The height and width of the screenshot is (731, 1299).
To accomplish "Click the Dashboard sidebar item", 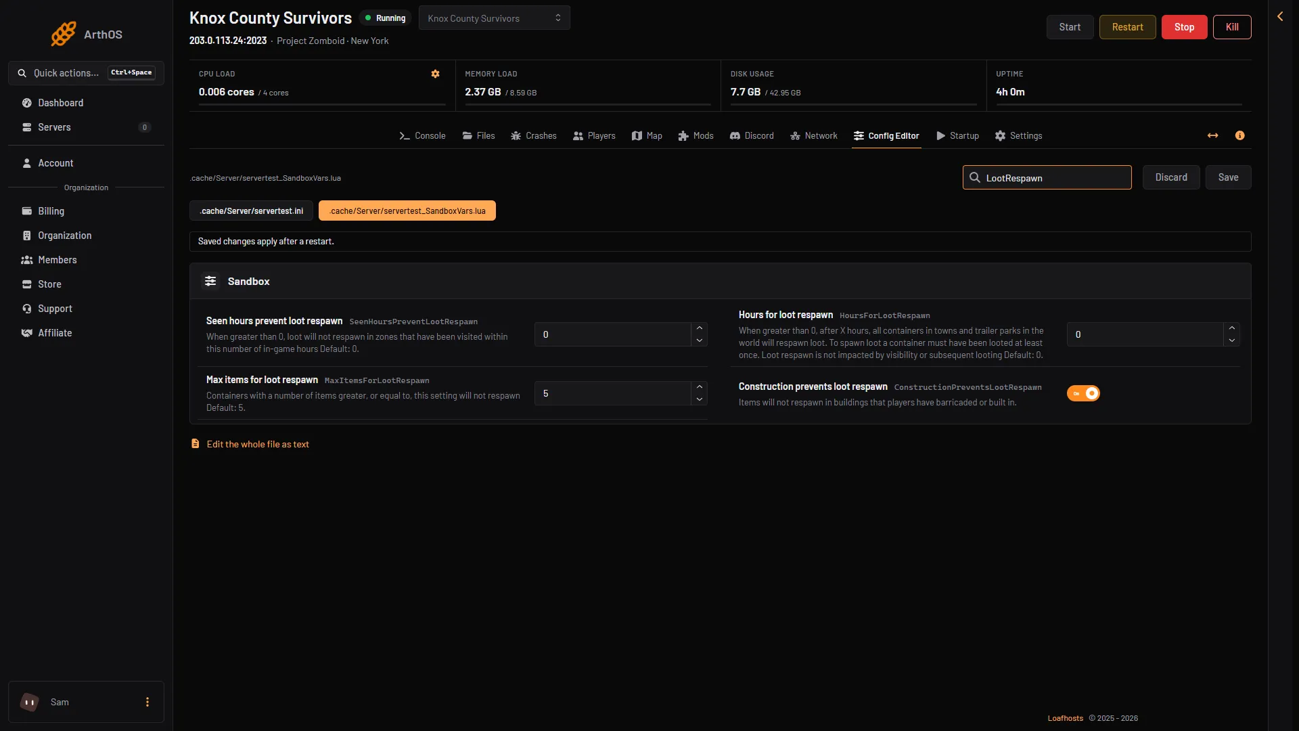I will click(x=86, y=103).
